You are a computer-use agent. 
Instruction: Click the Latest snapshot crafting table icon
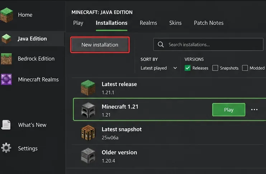[x=88, y=133]
